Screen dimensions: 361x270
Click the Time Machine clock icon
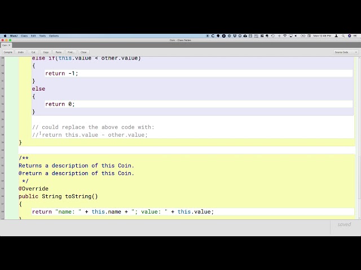pos(273,36)
